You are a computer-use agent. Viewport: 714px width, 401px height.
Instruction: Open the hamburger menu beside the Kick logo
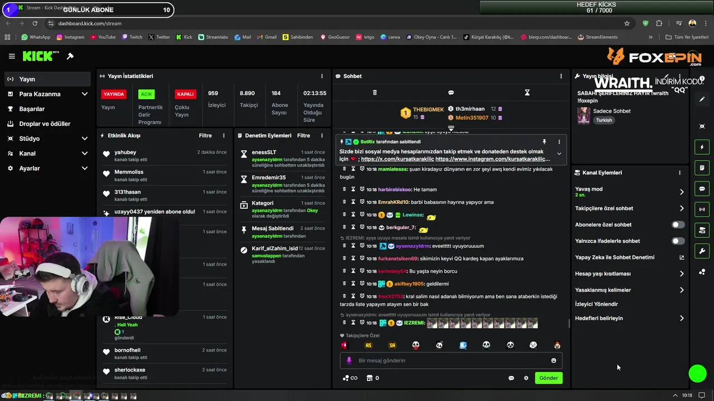tap(12, 56)
